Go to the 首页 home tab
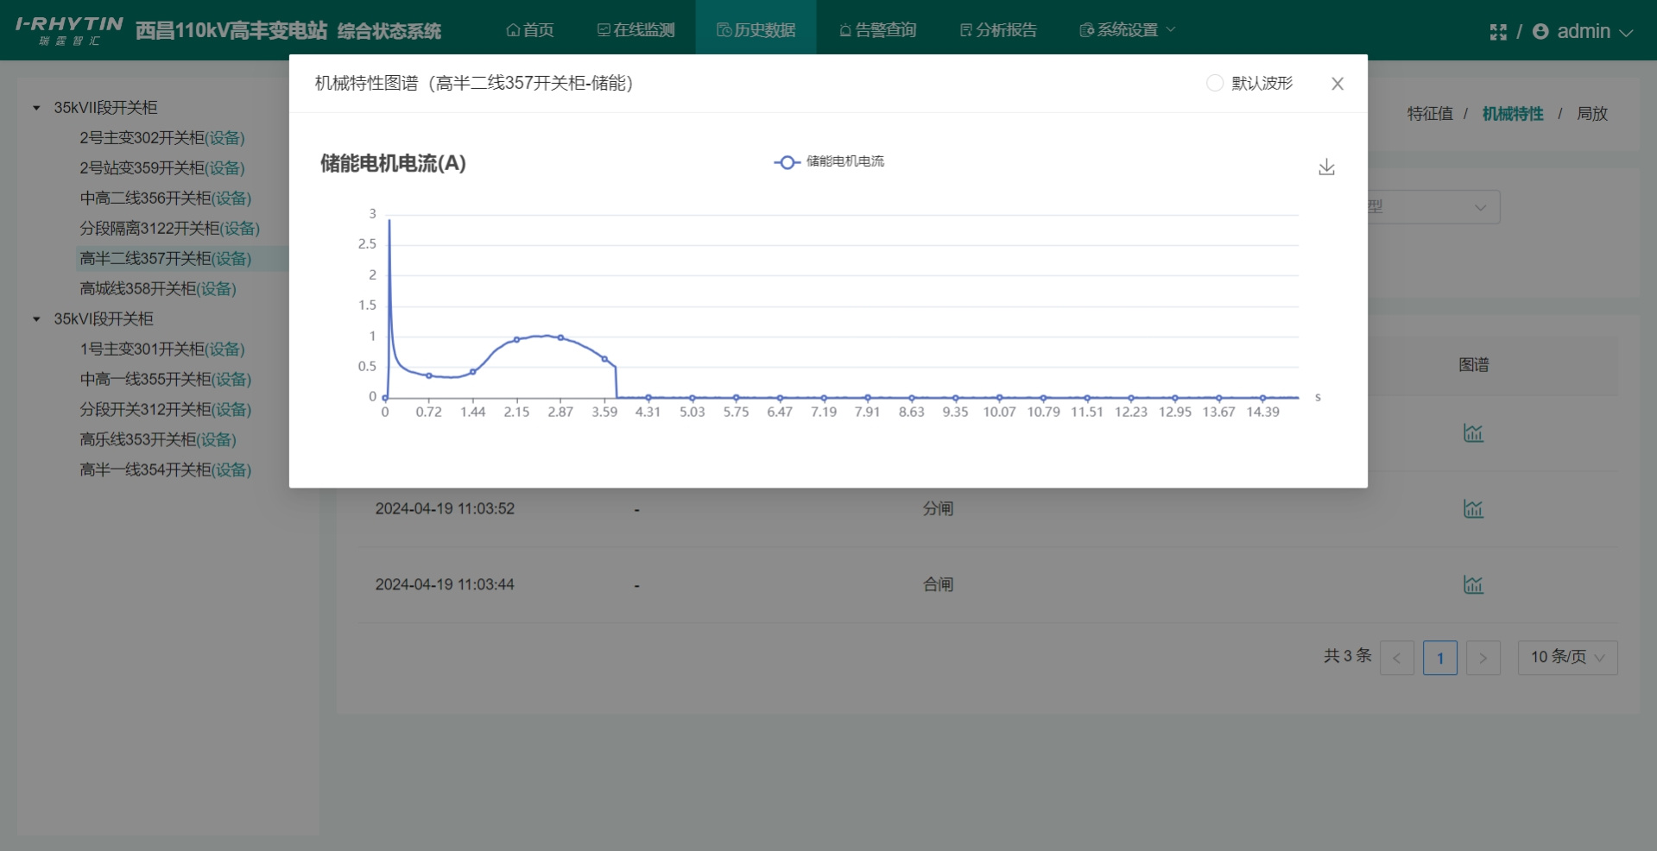This screenshot has height=851, width=1657. [x=530, y=30]
